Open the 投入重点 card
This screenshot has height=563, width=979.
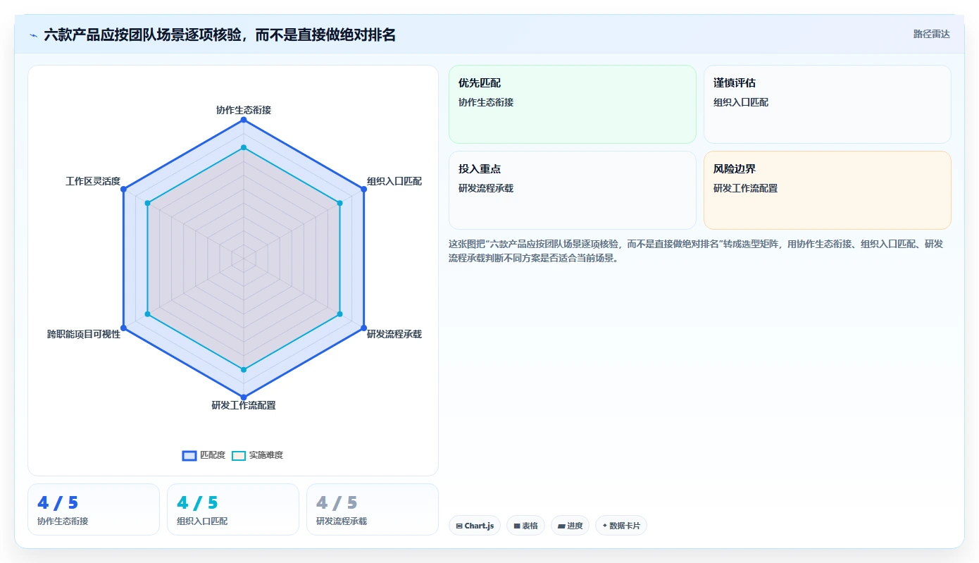[573, 190]
